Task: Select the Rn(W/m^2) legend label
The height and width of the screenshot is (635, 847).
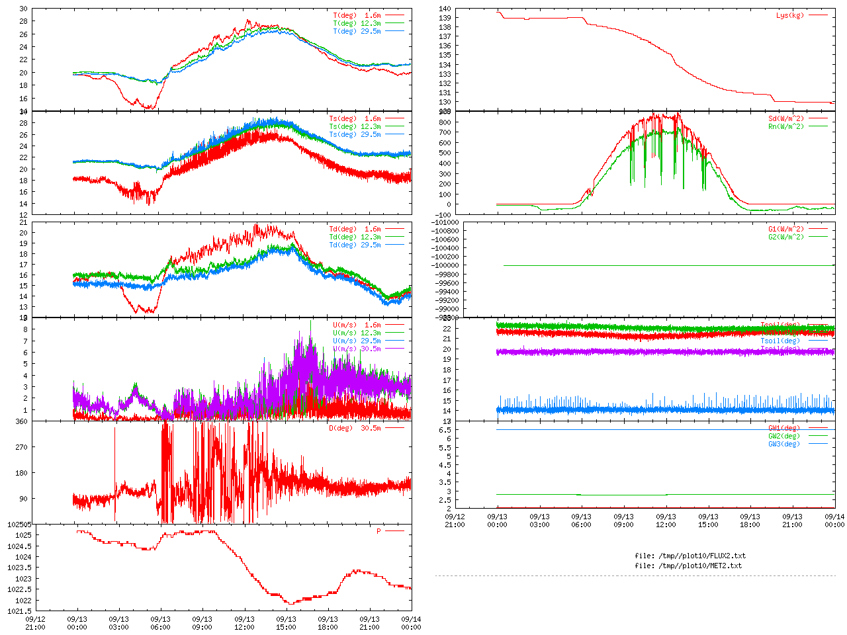Action: pos(785,126)
